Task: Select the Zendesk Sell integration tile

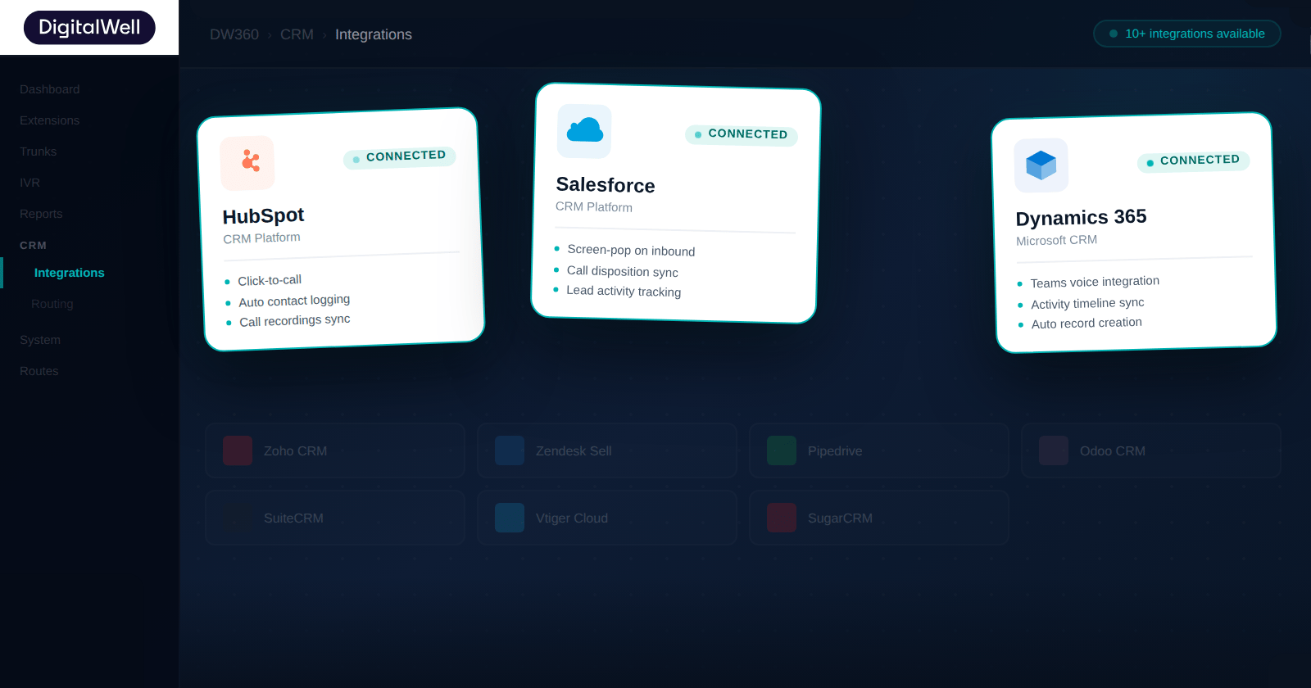Action: coord(607,450)
